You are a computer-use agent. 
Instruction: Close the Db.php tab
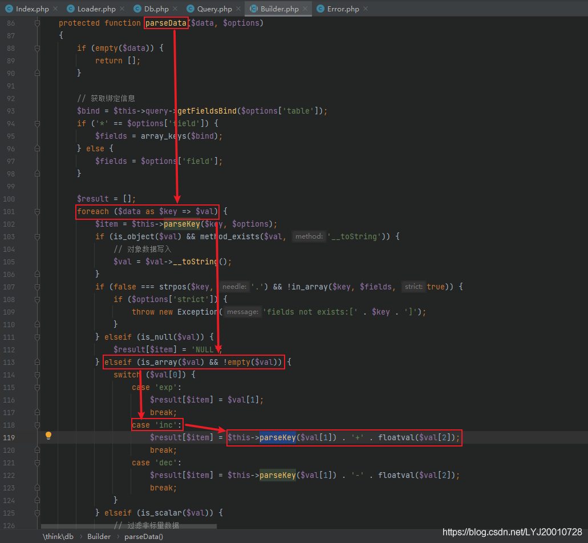(176, 9)
